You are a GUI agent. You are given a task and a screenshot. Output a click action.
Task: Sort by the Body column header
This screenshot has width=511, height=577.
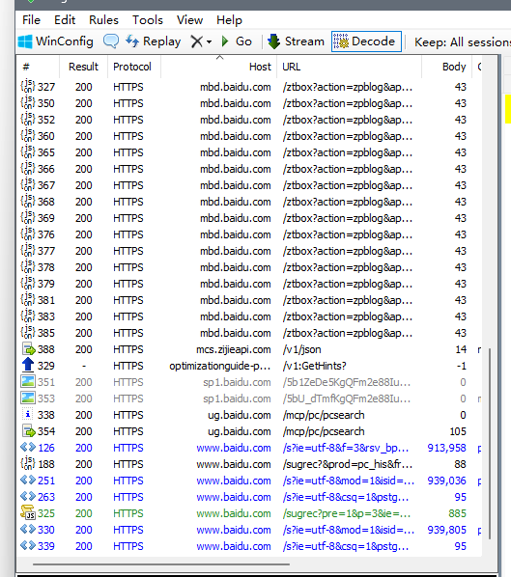[x=446, y=67]
